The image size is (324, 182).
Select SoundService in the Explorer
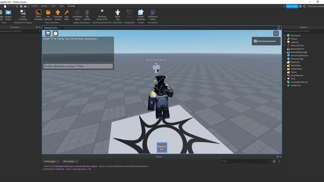tap(297, 75)
